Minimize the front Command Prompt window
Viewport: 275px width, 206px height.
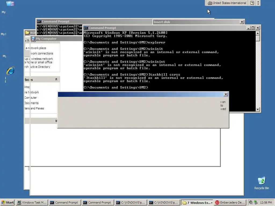[x=248, y=28]
